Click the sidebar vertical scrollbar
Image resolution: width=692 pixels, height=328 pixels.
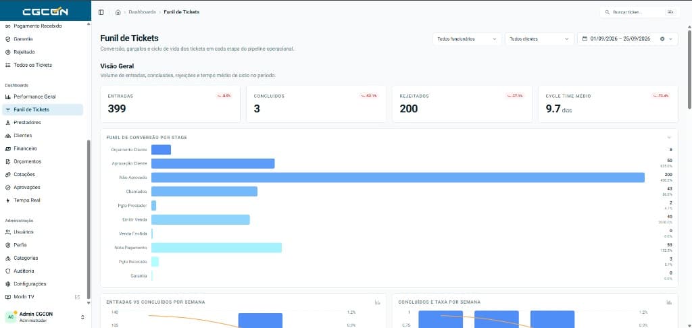pyautogui.click(x=89, y=219)
